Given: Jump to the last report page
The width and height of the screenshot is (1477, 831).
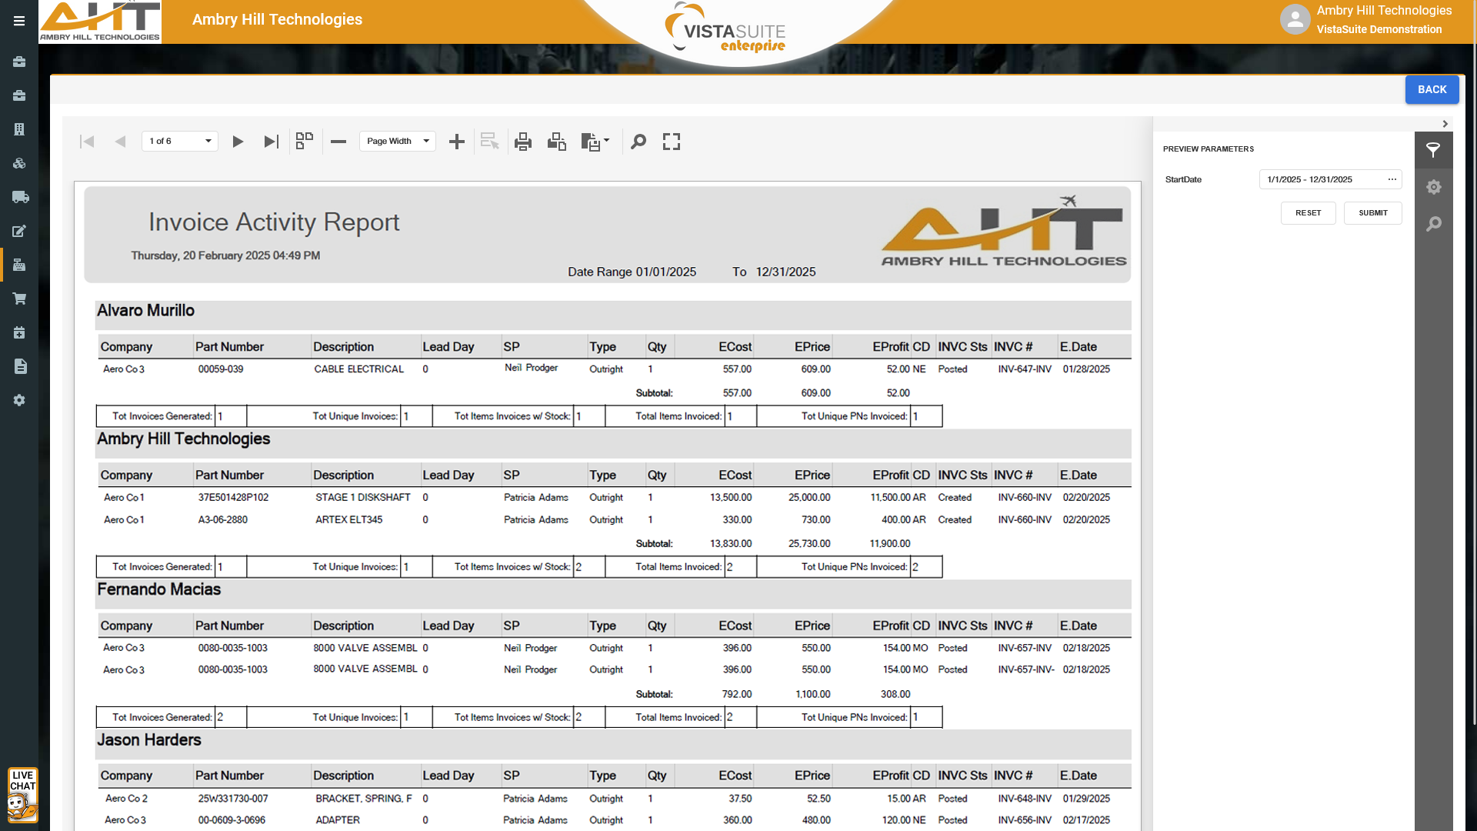Looking at the screenshot, I should click(271, 142).
